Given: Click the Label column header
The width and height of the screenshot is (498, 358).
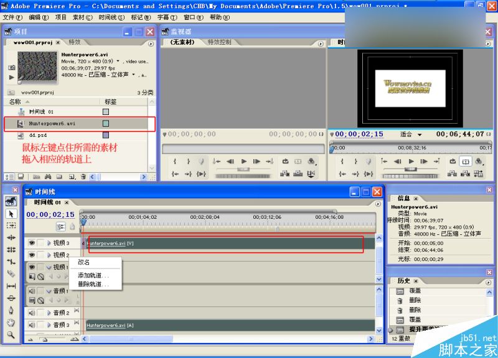Looking at the screenshot, I should point(111,102).
